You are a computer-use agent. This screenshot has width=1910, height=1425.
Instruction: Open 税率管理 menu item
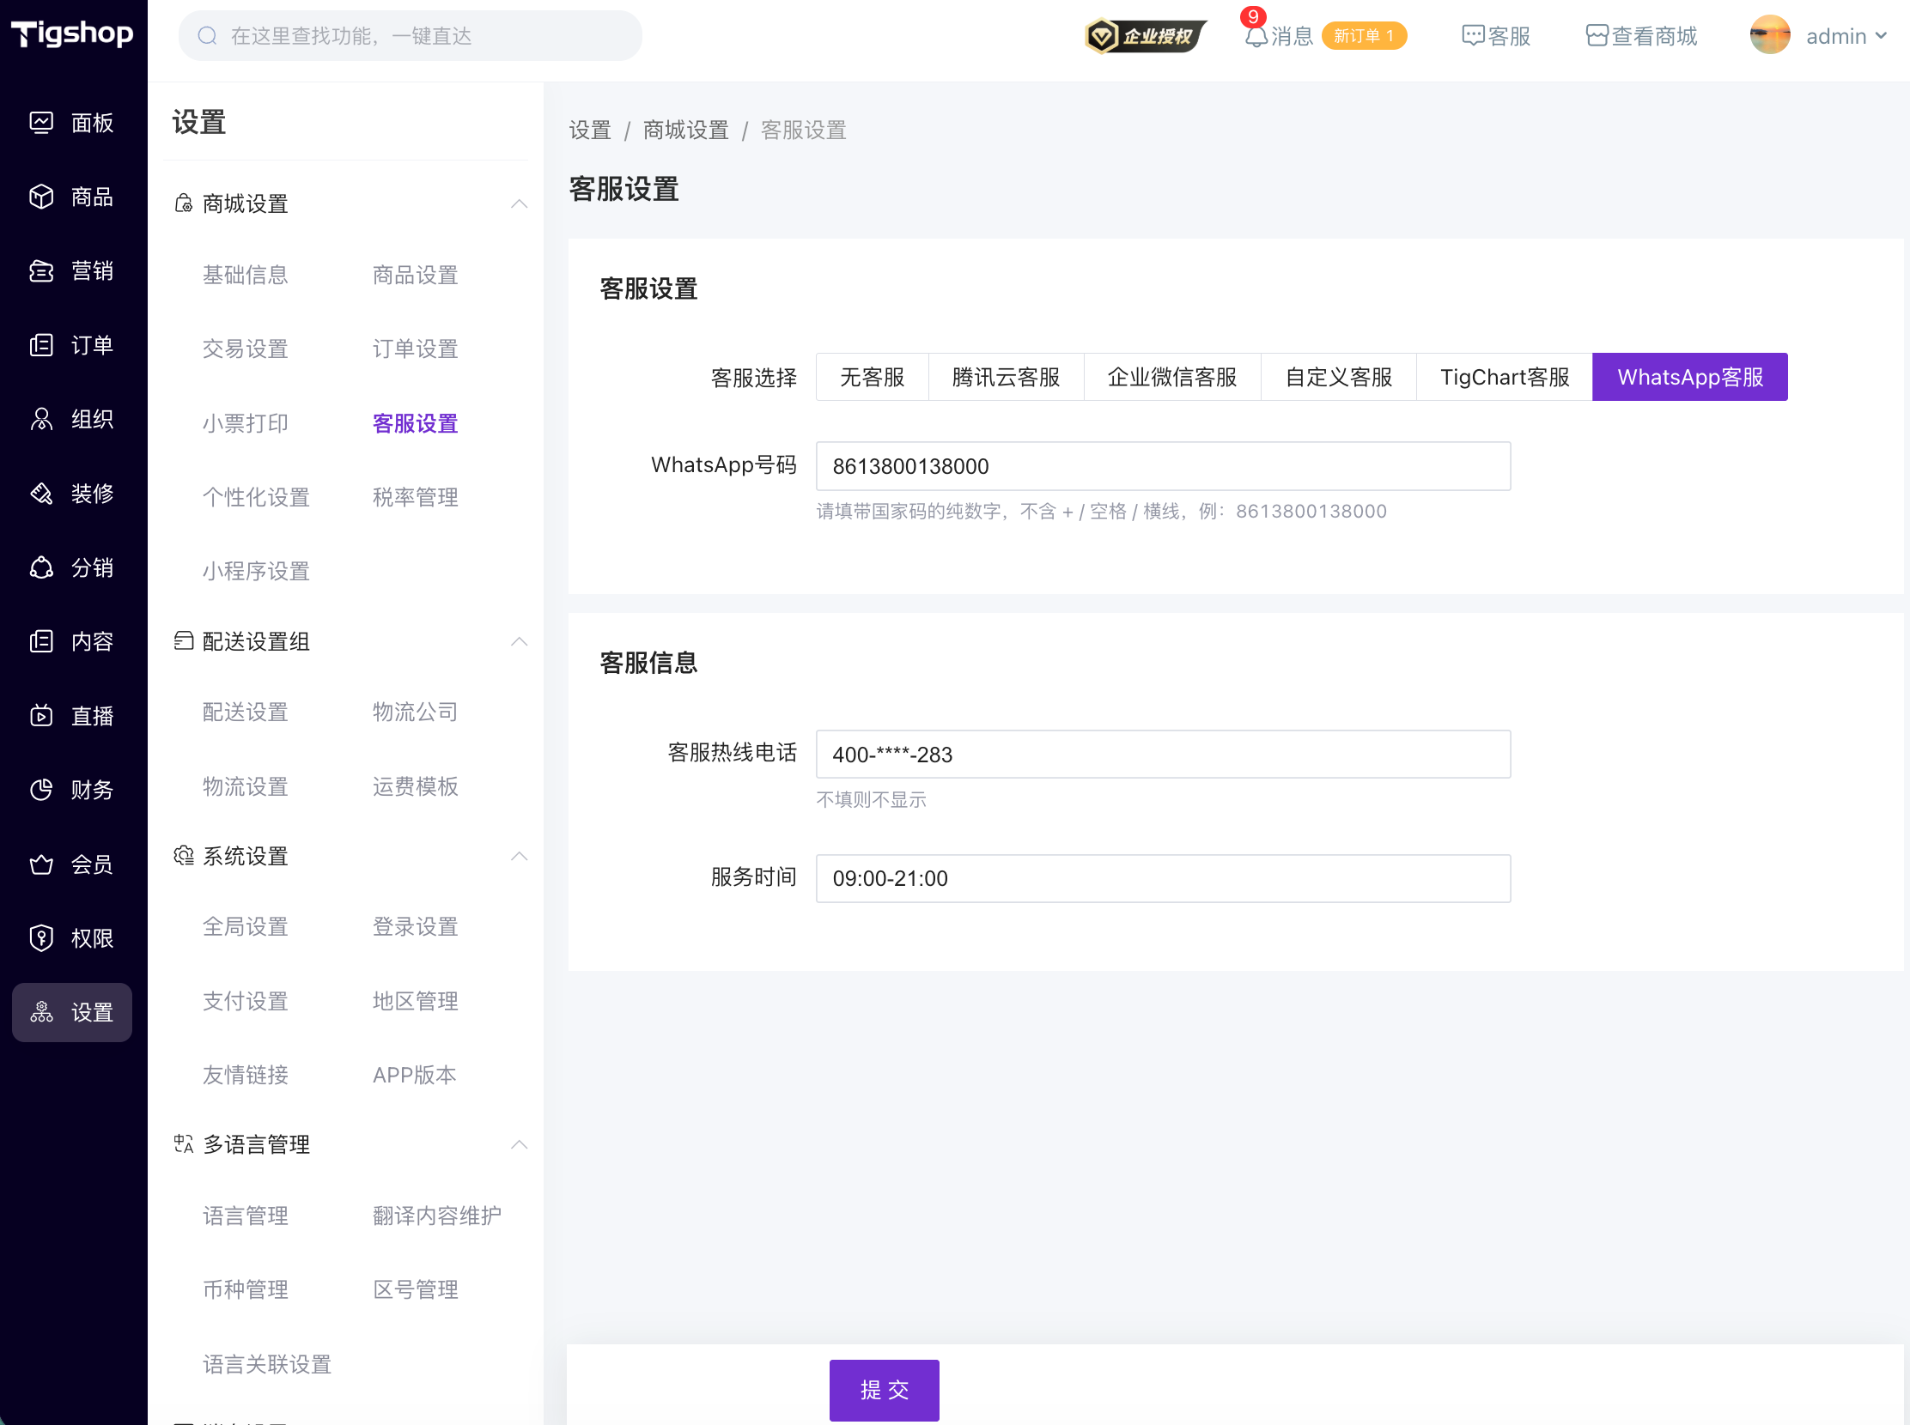coord(415,498)
